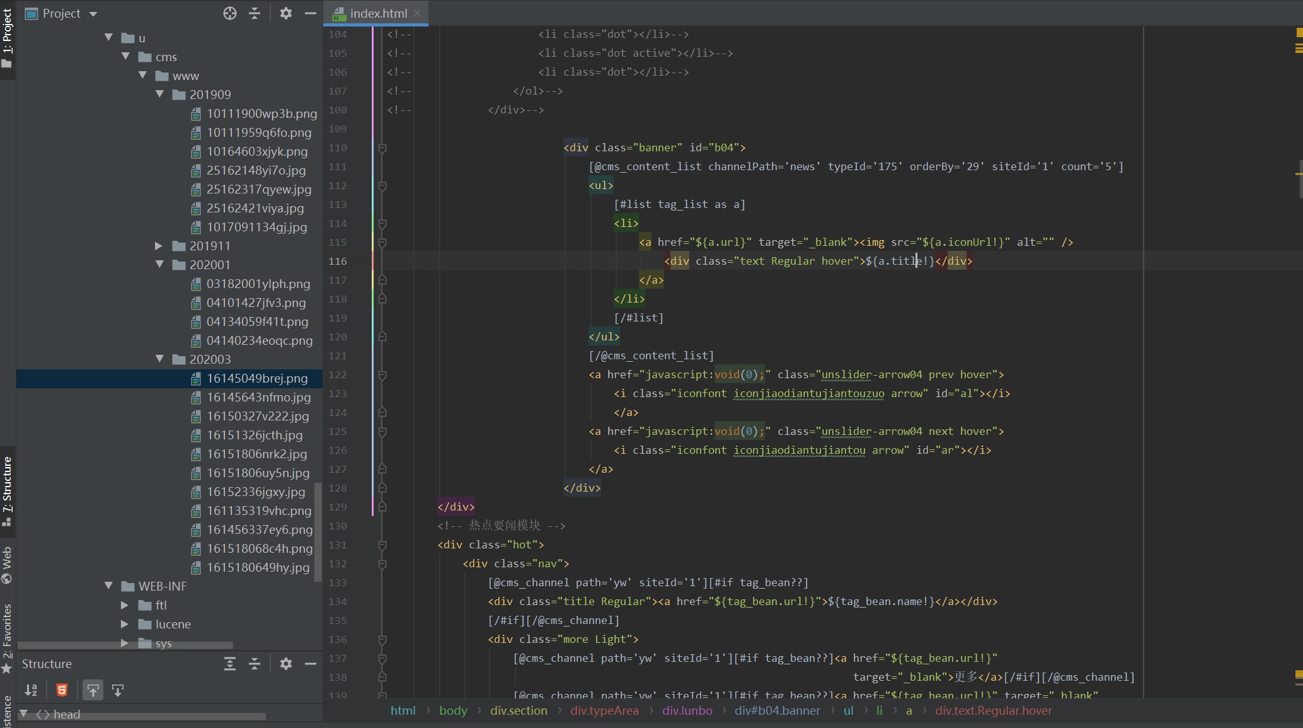The width and height of the screenshot is (1303, 728).
Task: Toggle alphabetical sort in Structure panel
Action: coord(31,690)
